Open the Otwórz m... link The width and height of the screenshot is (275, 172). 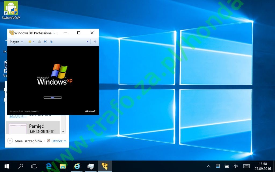click(59, 141)
